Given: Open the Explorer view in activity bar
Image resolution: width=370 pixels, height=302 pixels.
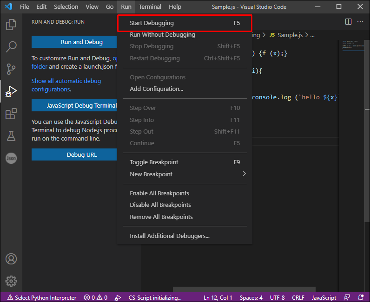Looking at the screenshot, I should pos(11,25).
